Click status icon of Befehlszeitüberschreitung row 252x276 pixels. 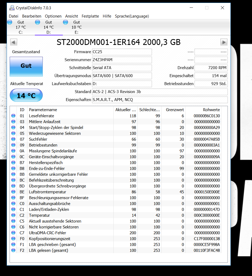[x=13, y=180]
